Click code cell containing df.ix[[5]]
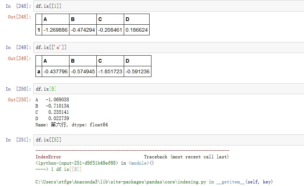 169,140
